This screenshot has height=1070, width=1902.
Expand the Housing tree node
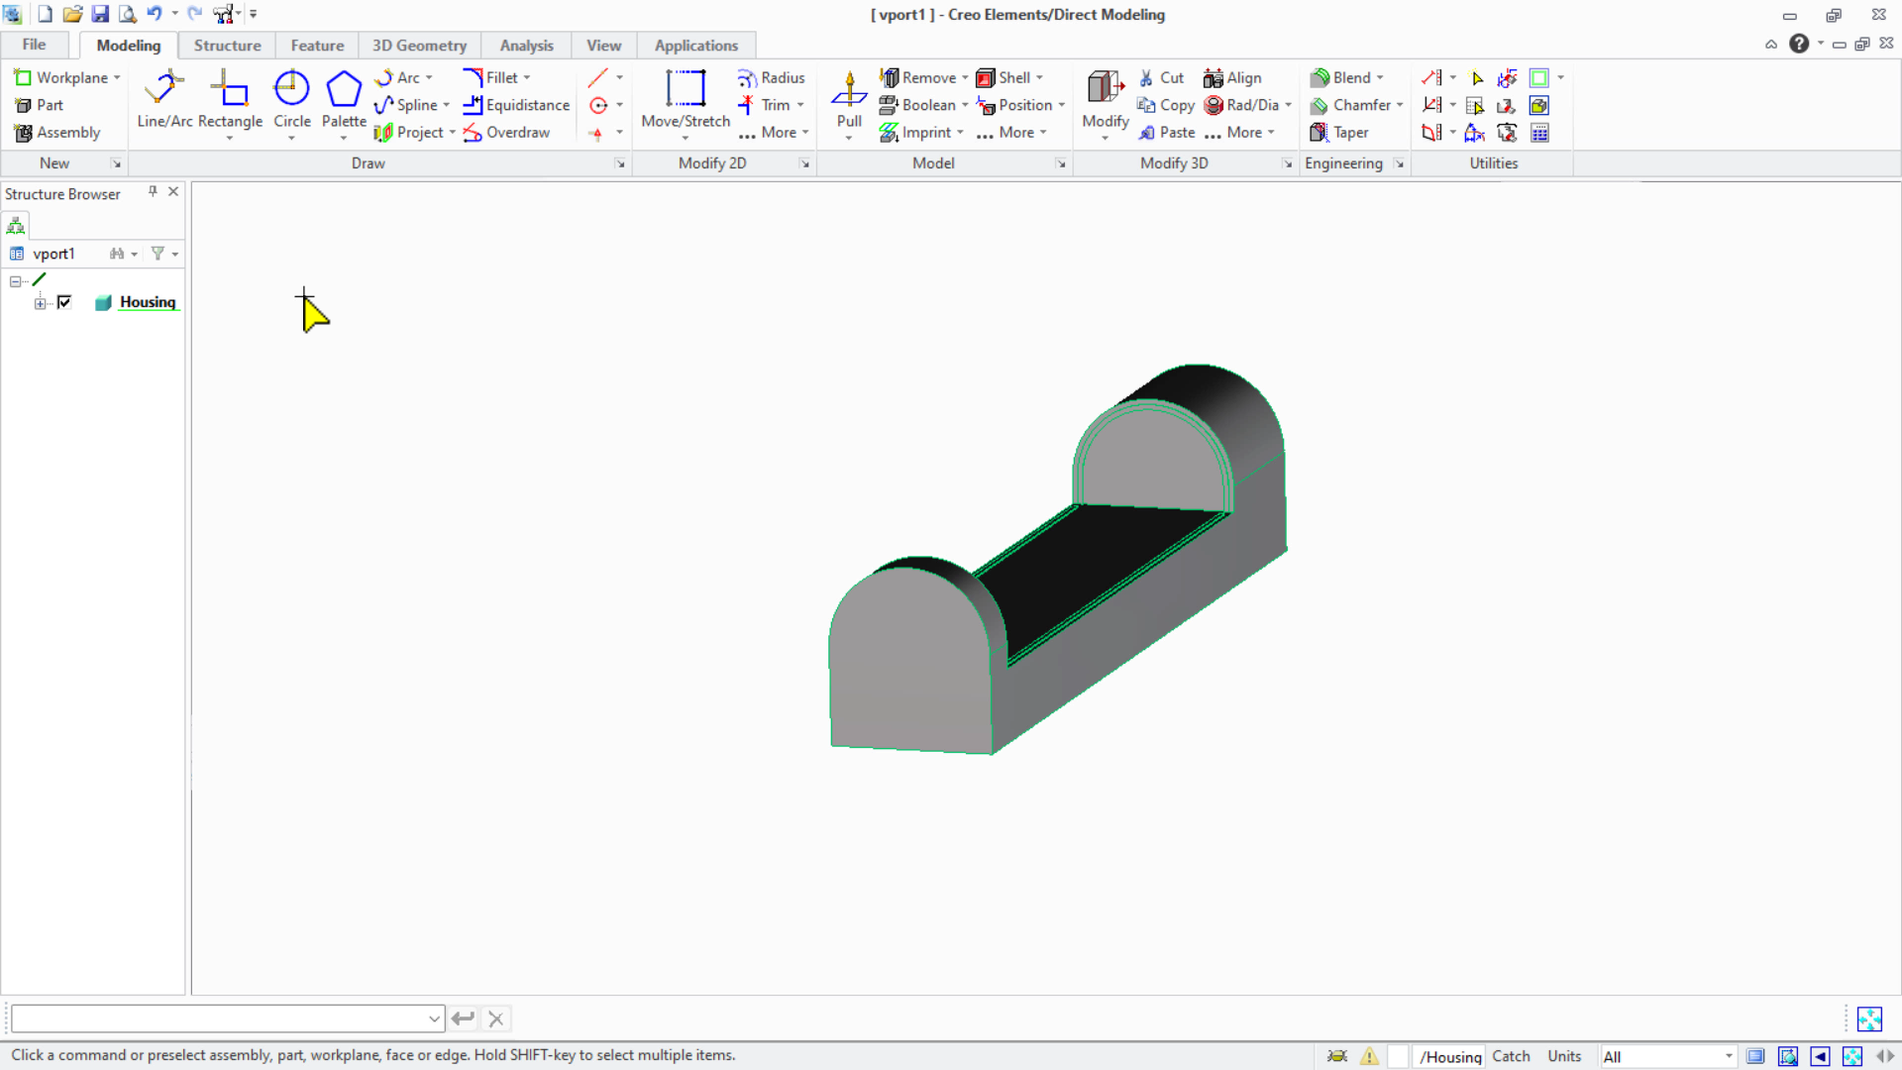click(x=41, y=303)
